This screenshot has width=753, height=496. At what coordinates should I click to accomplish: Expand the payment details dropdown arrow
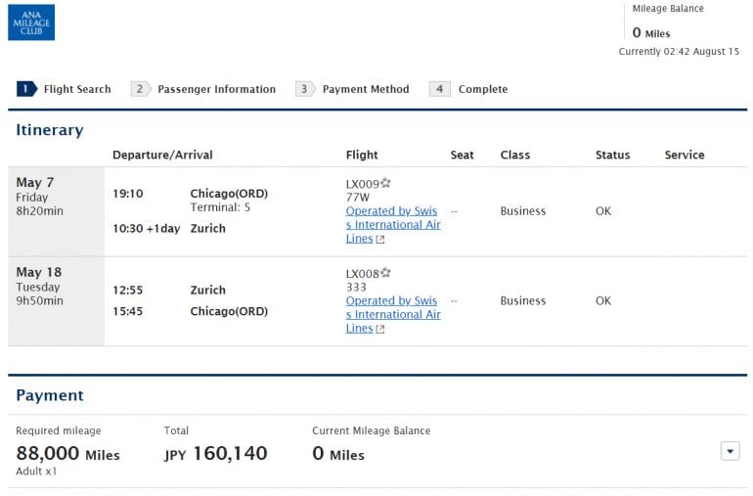(x=730, y=451)
